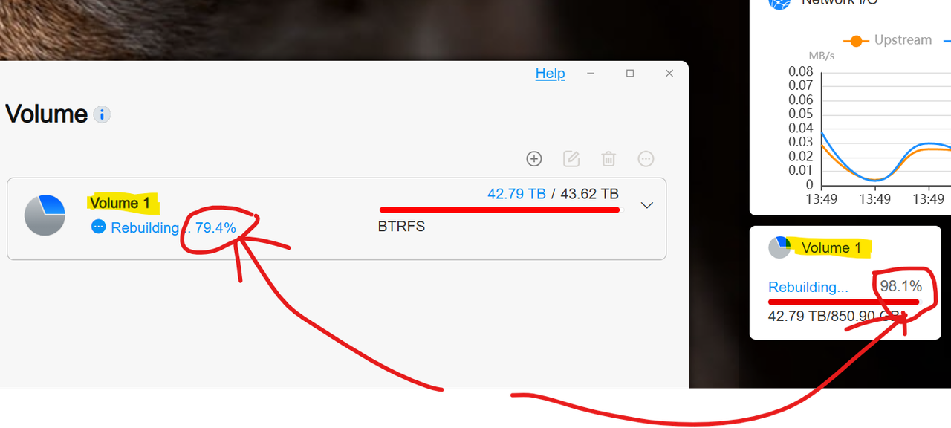Close the Volume window
Image resolution: width=951 pixels, height=428 pixels.
click(x=669, y=74)
